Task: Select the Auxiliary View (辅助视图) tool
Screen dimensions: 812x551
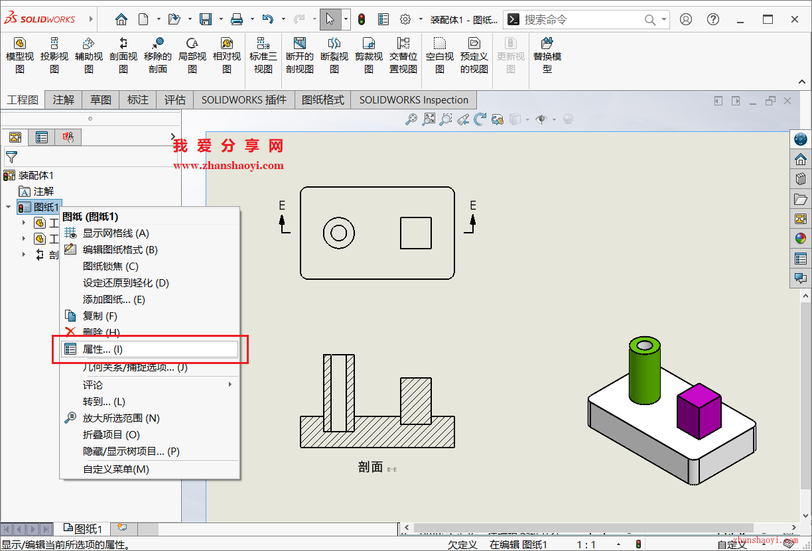Action: click(89, 55)
